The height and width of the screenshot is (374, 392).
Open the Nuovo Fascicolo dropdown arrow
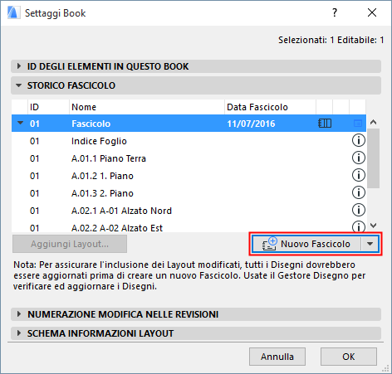click(x=370, y=244)
